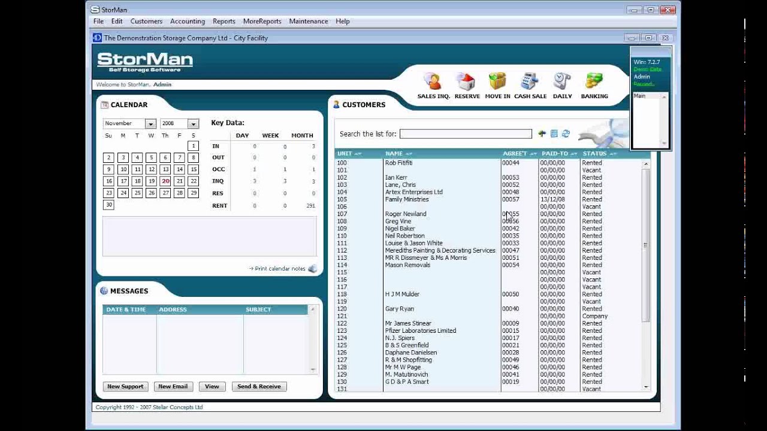Open the Help menu
Screen dimensions: 767x431
coord(343,21)
